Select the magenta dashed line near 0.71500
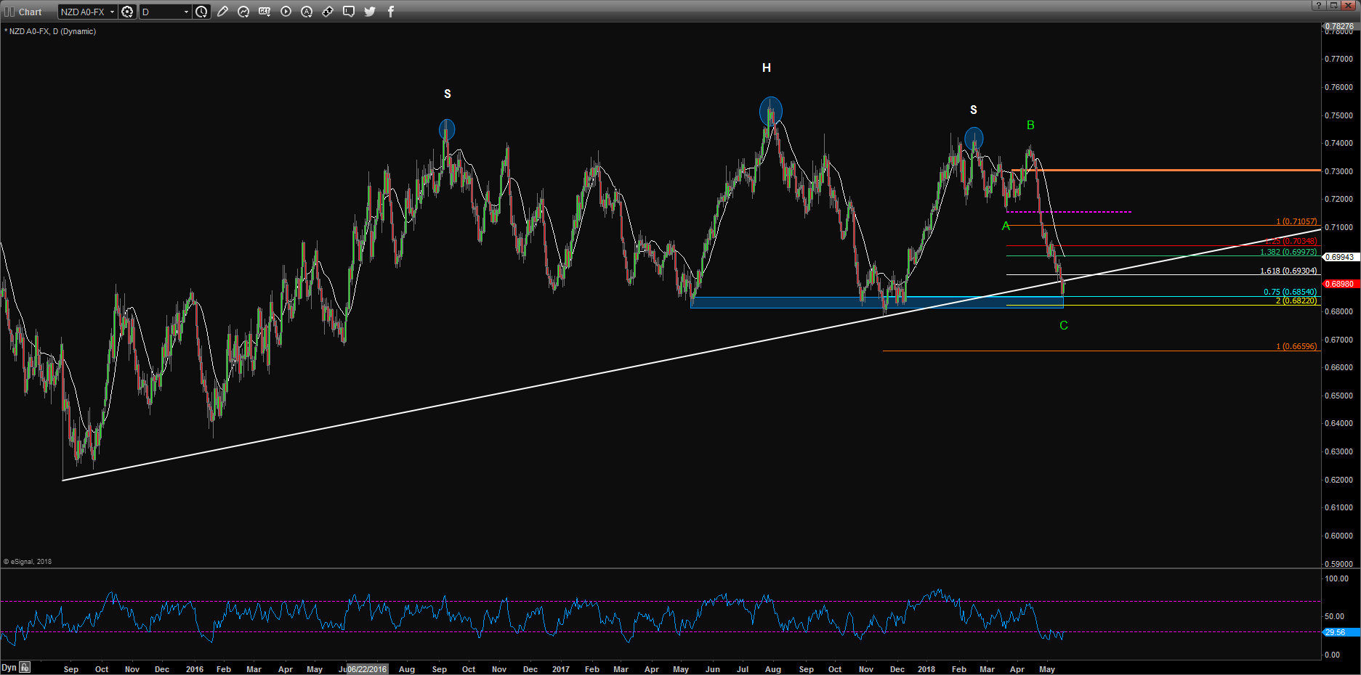1361x675 pixels. tap(1069, 212)
